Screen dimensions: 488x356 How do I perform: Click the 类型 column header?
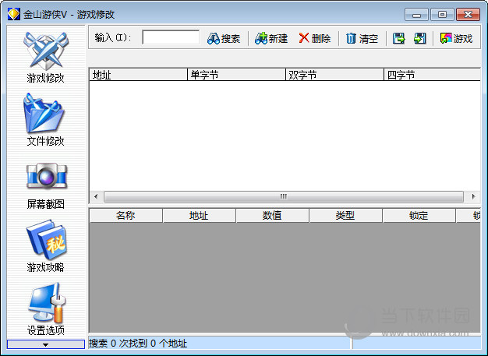click(x=346, y=216)
